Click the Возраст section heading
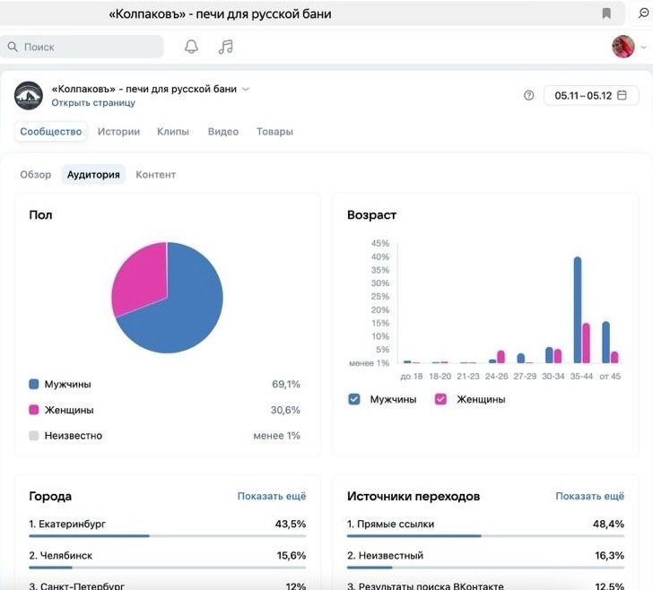653x590 pixels. point(371,215)
